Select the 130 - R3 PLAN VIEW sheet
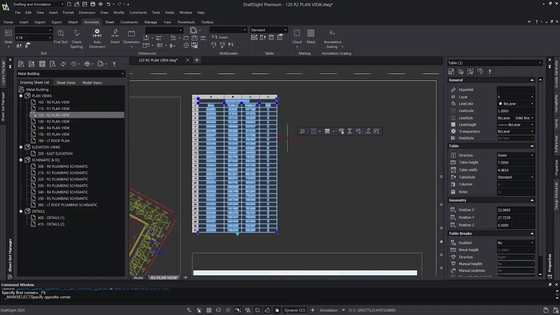The height and width of the screenshot is (315, 560). tap(54, 122)
